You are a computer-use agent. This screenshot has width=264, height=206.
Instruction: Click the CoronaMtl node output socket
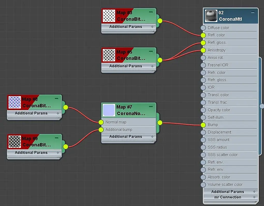262,106
